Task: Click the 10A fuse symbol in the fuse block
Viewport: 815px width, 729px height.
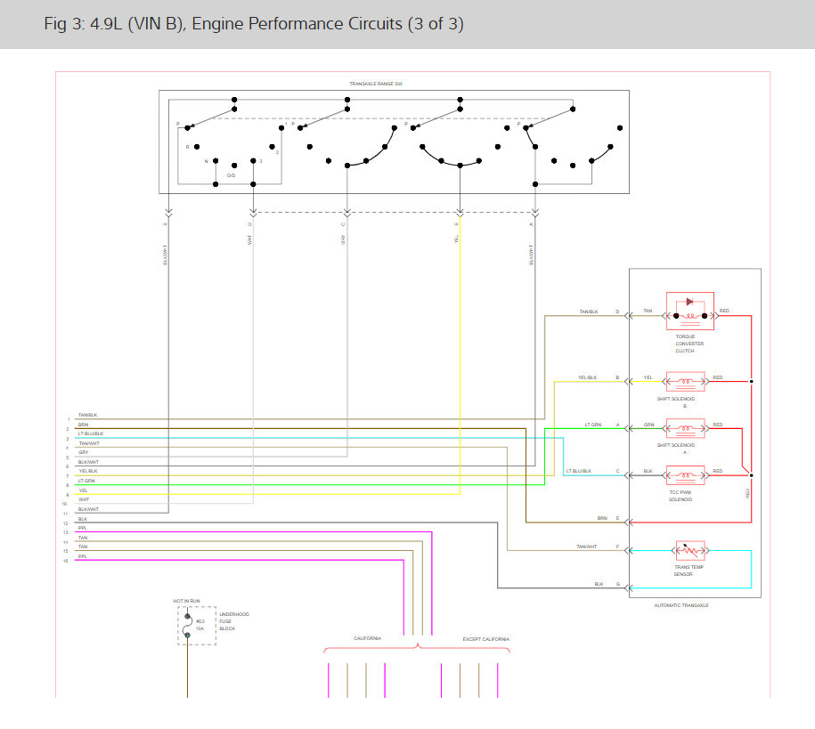Action: point(188,626)
